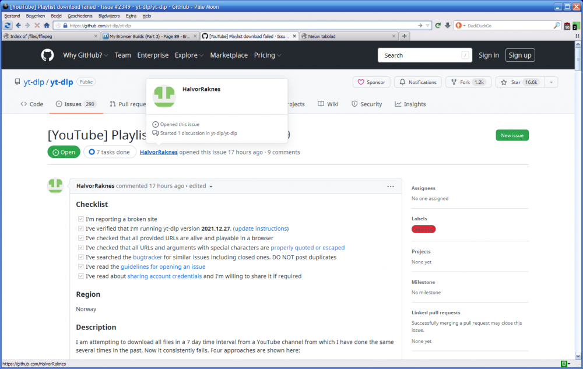Viewport: 583px width, 369px height.
Task: Open the Notifications bell icon
Action: [417, 82]
